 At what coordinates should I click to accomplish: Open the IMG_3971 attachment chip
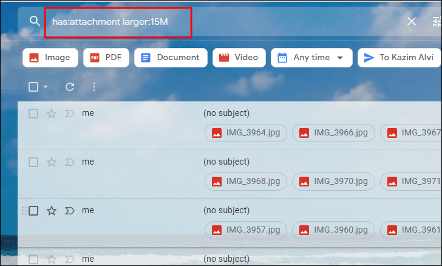tap(411, 182)
